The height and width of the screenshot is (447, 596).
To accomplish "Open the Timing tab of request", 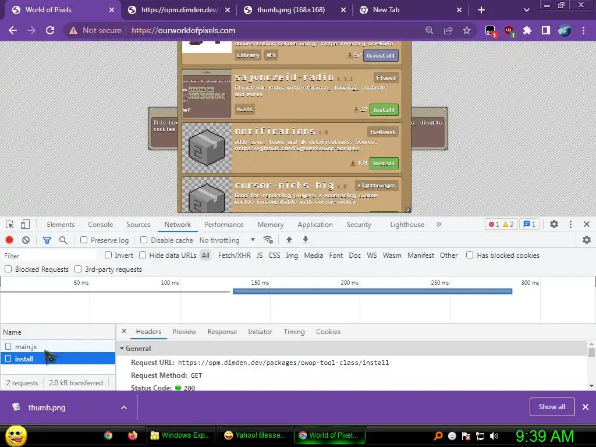I will [294, 332].
